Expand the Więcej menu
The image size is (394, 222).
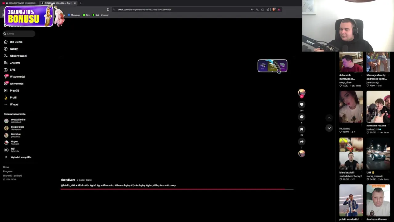11,105
